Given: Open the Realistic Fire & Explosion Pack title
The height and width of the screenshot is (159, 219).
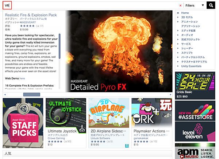Looking at the screenshot, I should click(x=31, y=15).
